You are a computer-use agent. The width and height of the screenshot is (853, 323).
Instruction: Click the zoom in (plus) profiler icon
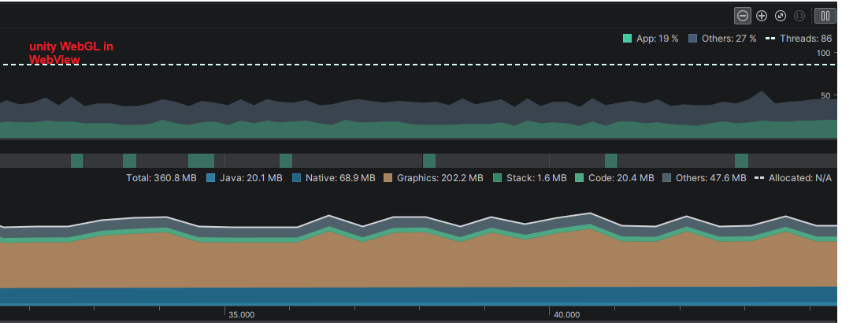[762, 15]
